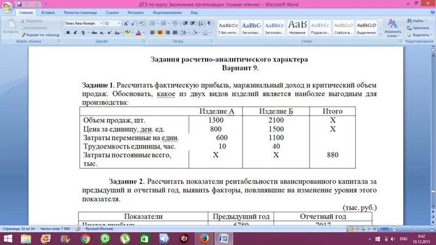Viewport: 436px width, 245px height.
Task: Open the Font dialog launcher (Шрифт)
Action: [144, 41]
